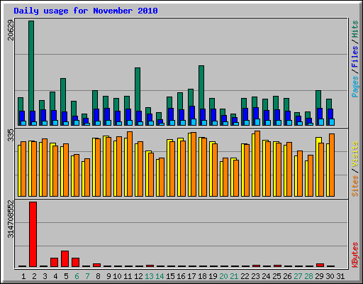Viewport: 363px width, 284px height.
Task: Click the day 4 label on x-axis
Action: tap(55, 276)
